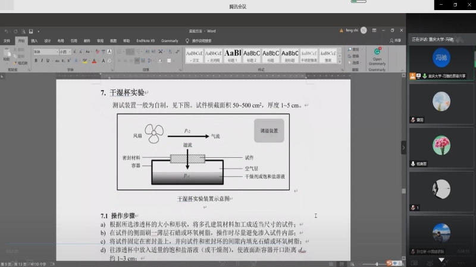Click the Undo arrow in the quick access toolbar

pos(6,31)
